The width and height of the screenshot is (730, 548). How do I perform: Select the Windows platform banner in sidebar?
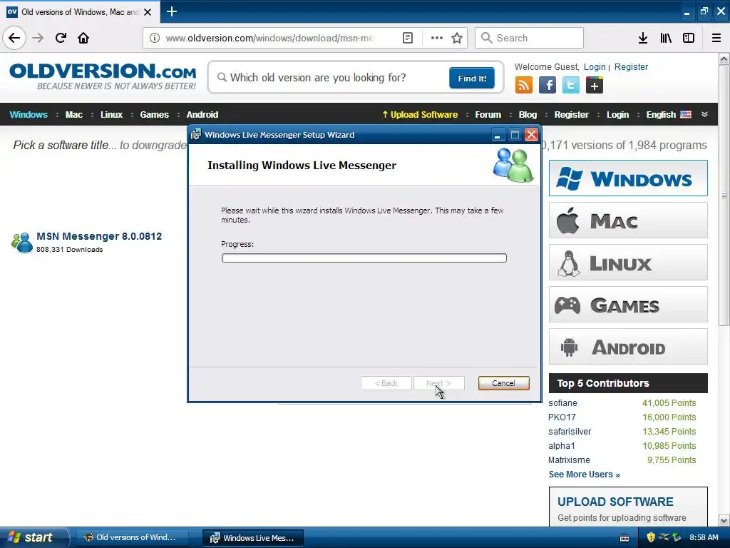tap(628, 178)
